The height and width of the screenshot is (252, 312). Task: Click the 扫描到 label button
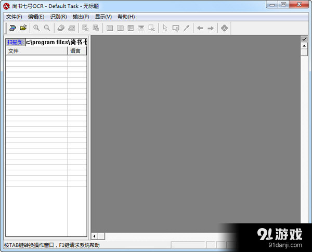point(15,42)
